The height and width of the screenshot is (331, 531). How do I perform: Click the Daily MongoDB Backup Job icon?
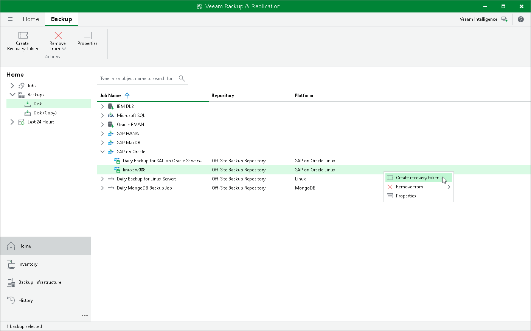click(111, 188)
